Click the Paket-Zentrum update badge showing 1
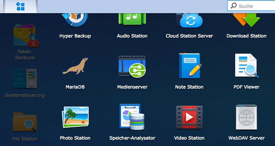 click(x=33, y=44)
